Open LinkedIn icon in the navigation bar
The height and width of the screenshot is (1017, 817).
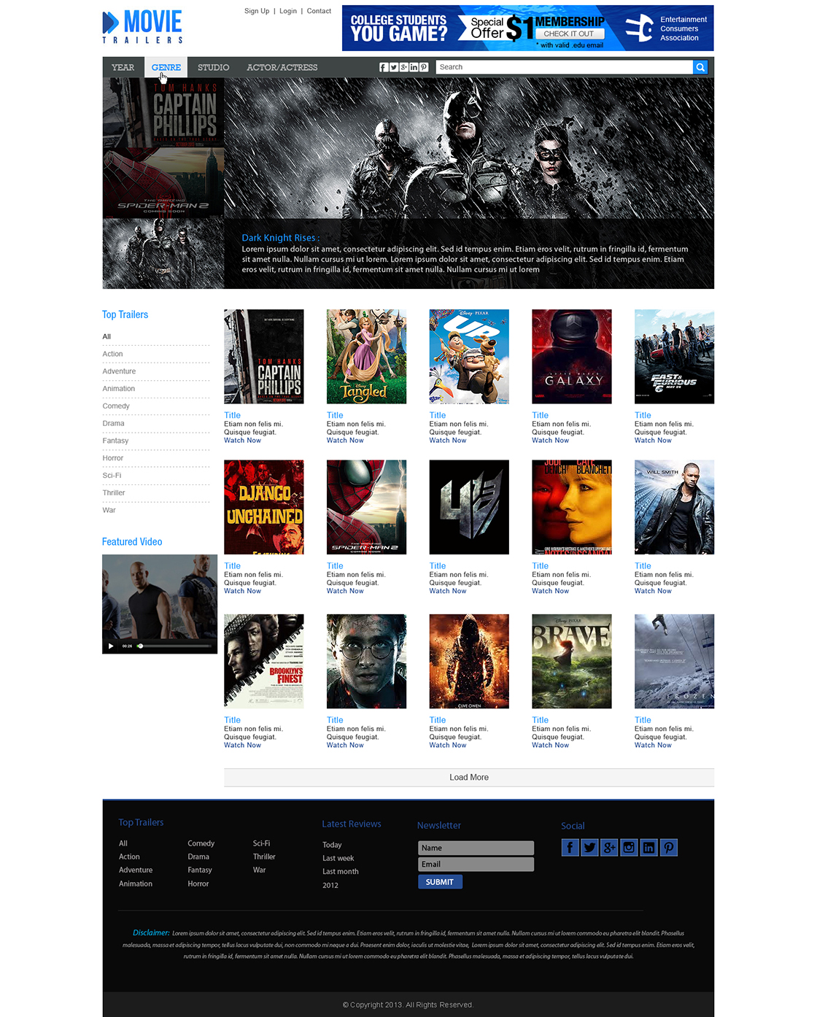414,67
